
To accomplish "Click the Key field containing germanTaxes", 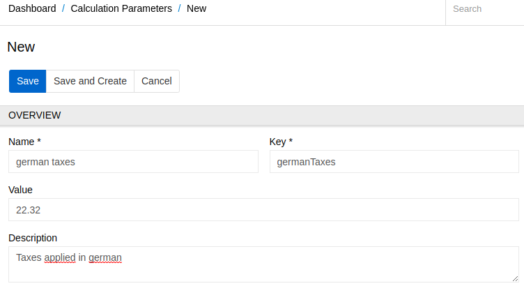I will point(394,162).
